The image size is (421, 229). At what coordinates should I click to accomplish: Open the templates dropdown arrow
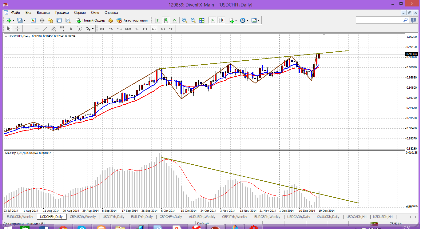coord(259,20)
